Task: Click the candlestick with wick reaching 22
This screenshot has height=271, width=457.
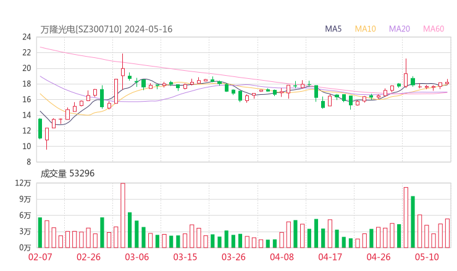Action: tap(123, 72)
